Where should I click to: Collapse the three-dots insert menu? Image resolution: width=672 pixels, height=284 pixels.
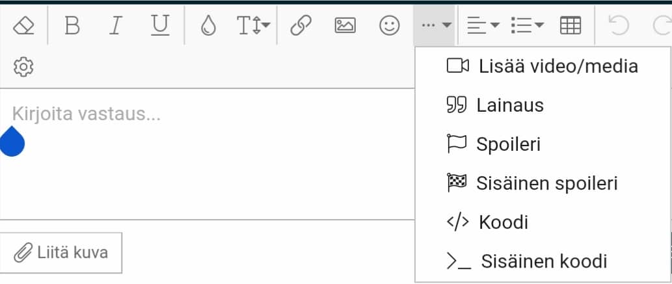coord(435,26)
